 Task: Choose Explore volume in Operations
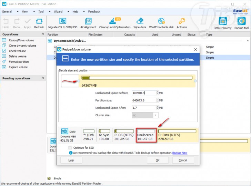(x=18, y=67)
